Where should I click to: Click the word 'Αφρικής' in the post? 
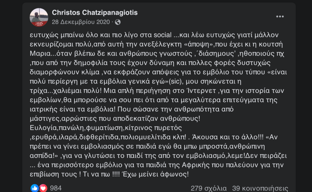(x=196, y=165)
